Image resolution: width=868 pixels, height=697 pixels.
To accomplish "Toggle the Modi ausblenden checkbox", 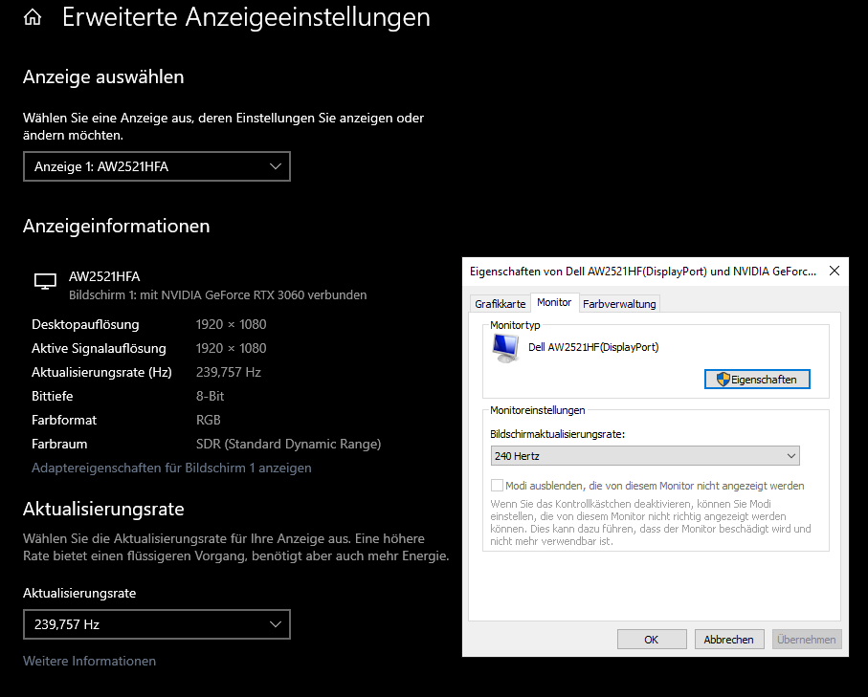I will [497, 485].
